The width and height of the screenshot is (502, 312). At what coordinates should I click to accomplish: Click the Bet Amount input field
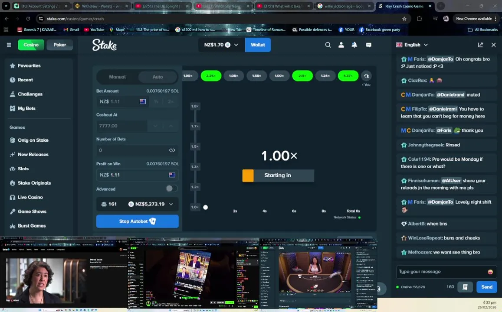pyautogui.click(x=121, y=101)
